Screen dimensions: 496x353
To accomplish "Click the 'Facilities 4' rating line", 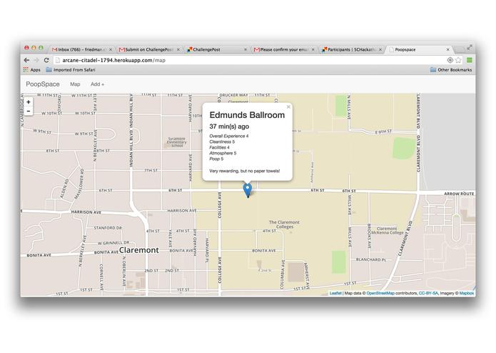I will [219, 147].
